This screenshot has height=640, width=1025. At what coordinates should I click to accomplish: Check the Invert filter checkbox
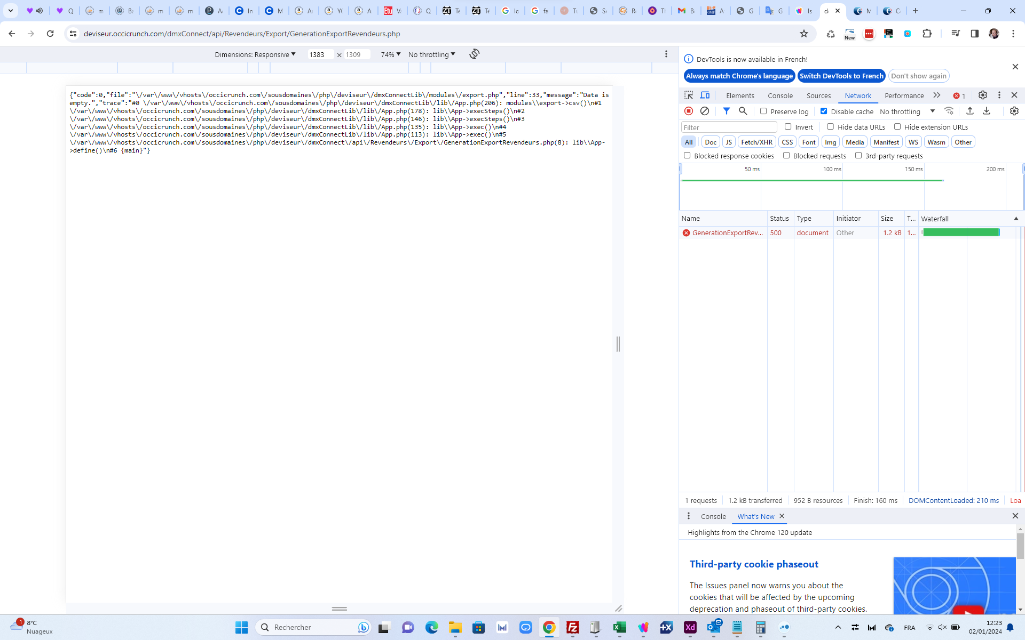[x=788, y=126]
